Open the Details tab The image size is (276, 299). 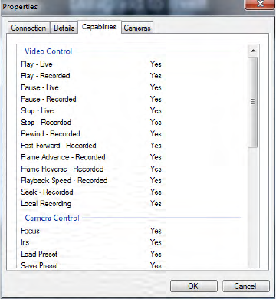pyautogui.click(x=64, y=28)
